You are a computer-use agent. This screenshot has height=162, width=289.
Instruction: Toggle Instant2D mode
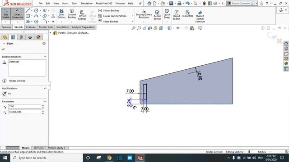click(x=187, y=14)
